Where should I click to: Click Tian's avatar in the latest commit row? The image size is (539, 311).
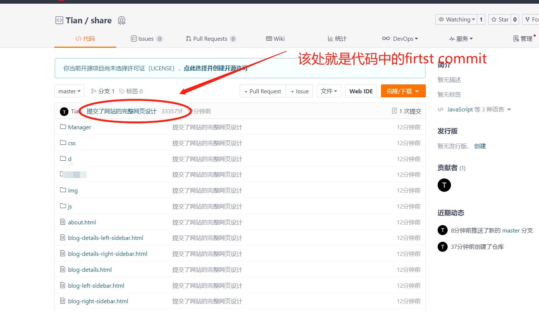[x=64, y=111]
